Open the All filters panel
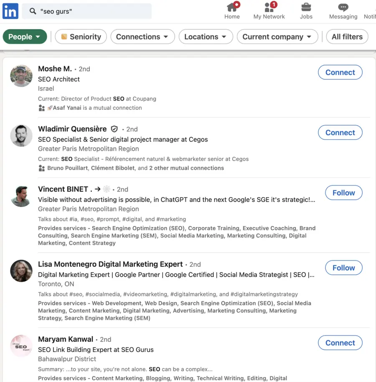This screenshot has width=376, height=382. (347, 37)
